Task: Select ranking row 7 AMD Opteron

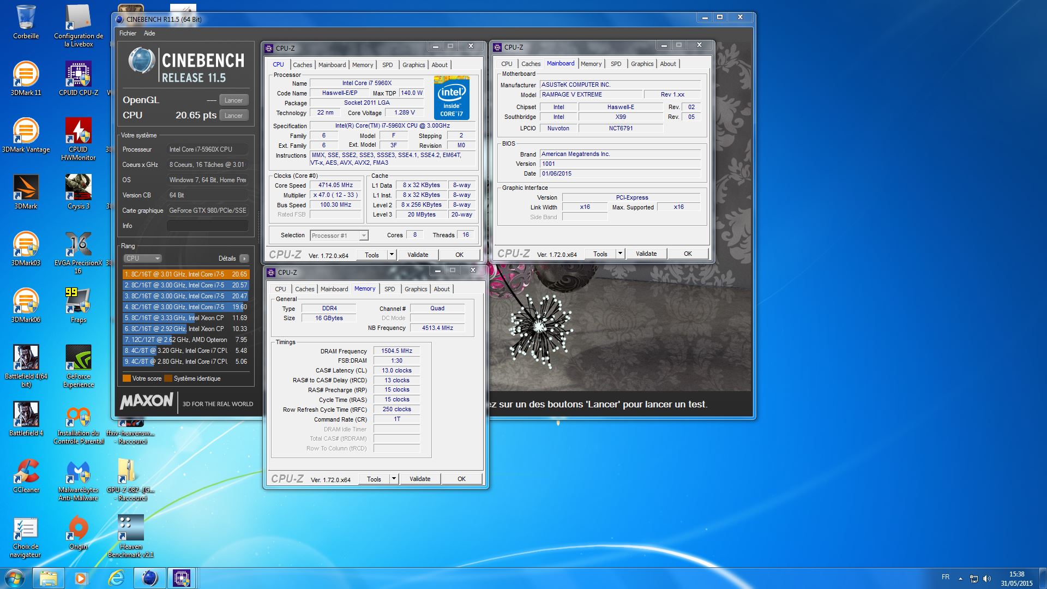Action: (x=185, y=340)
